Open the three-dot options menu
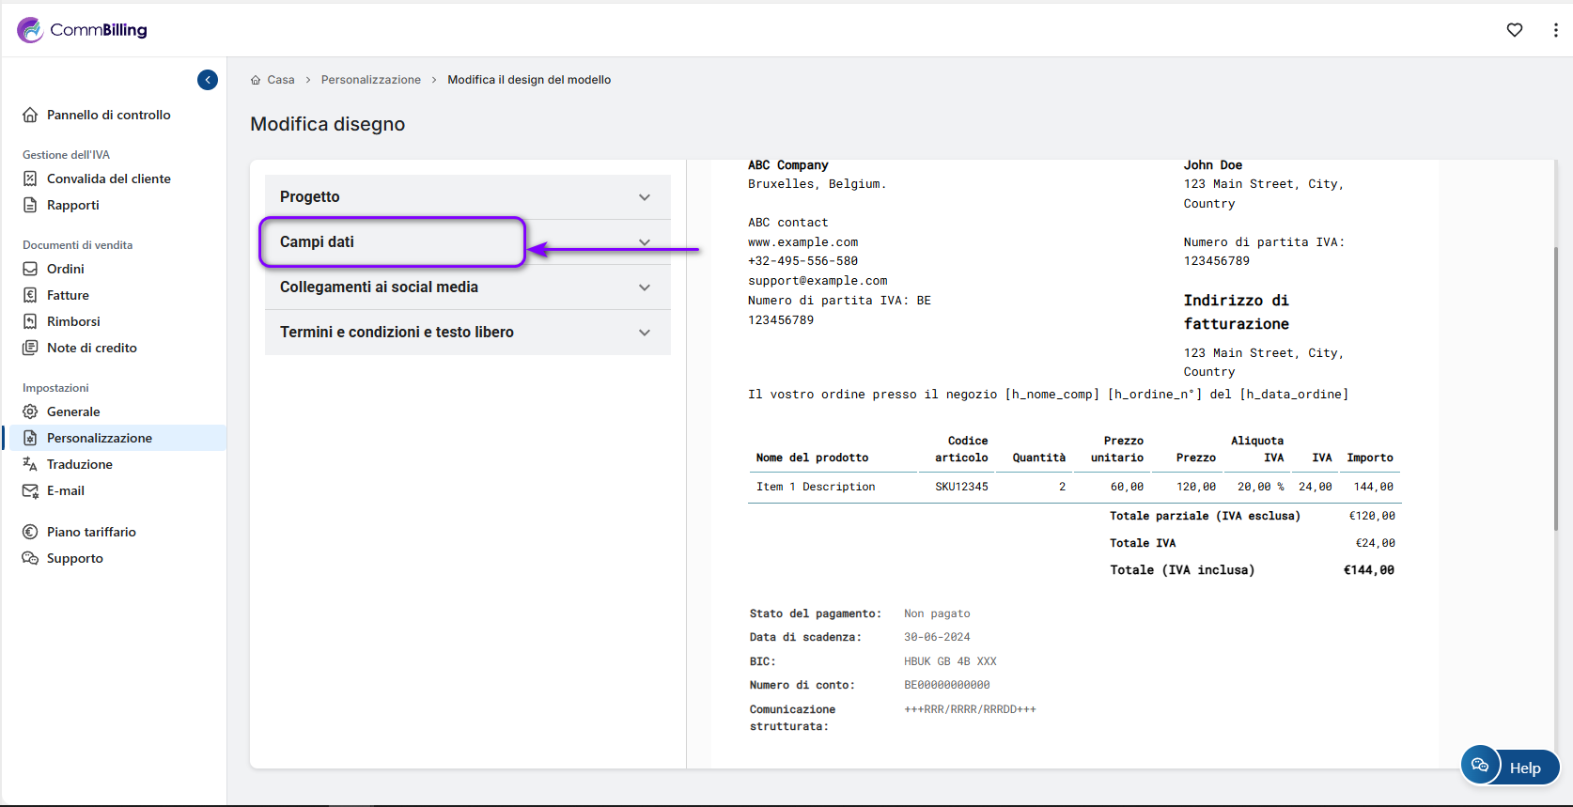This screenshot has width=1573, height=807. tap(1556, 30)
